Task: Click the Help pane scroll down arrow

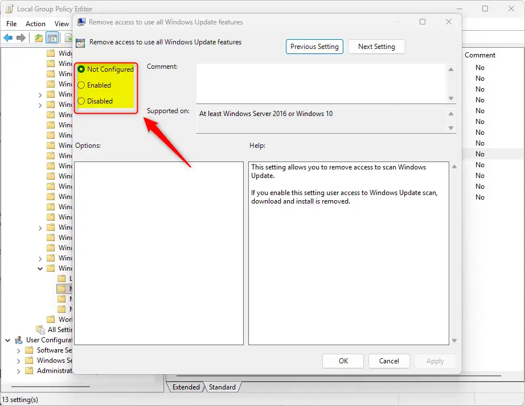Action: point(454,341)
